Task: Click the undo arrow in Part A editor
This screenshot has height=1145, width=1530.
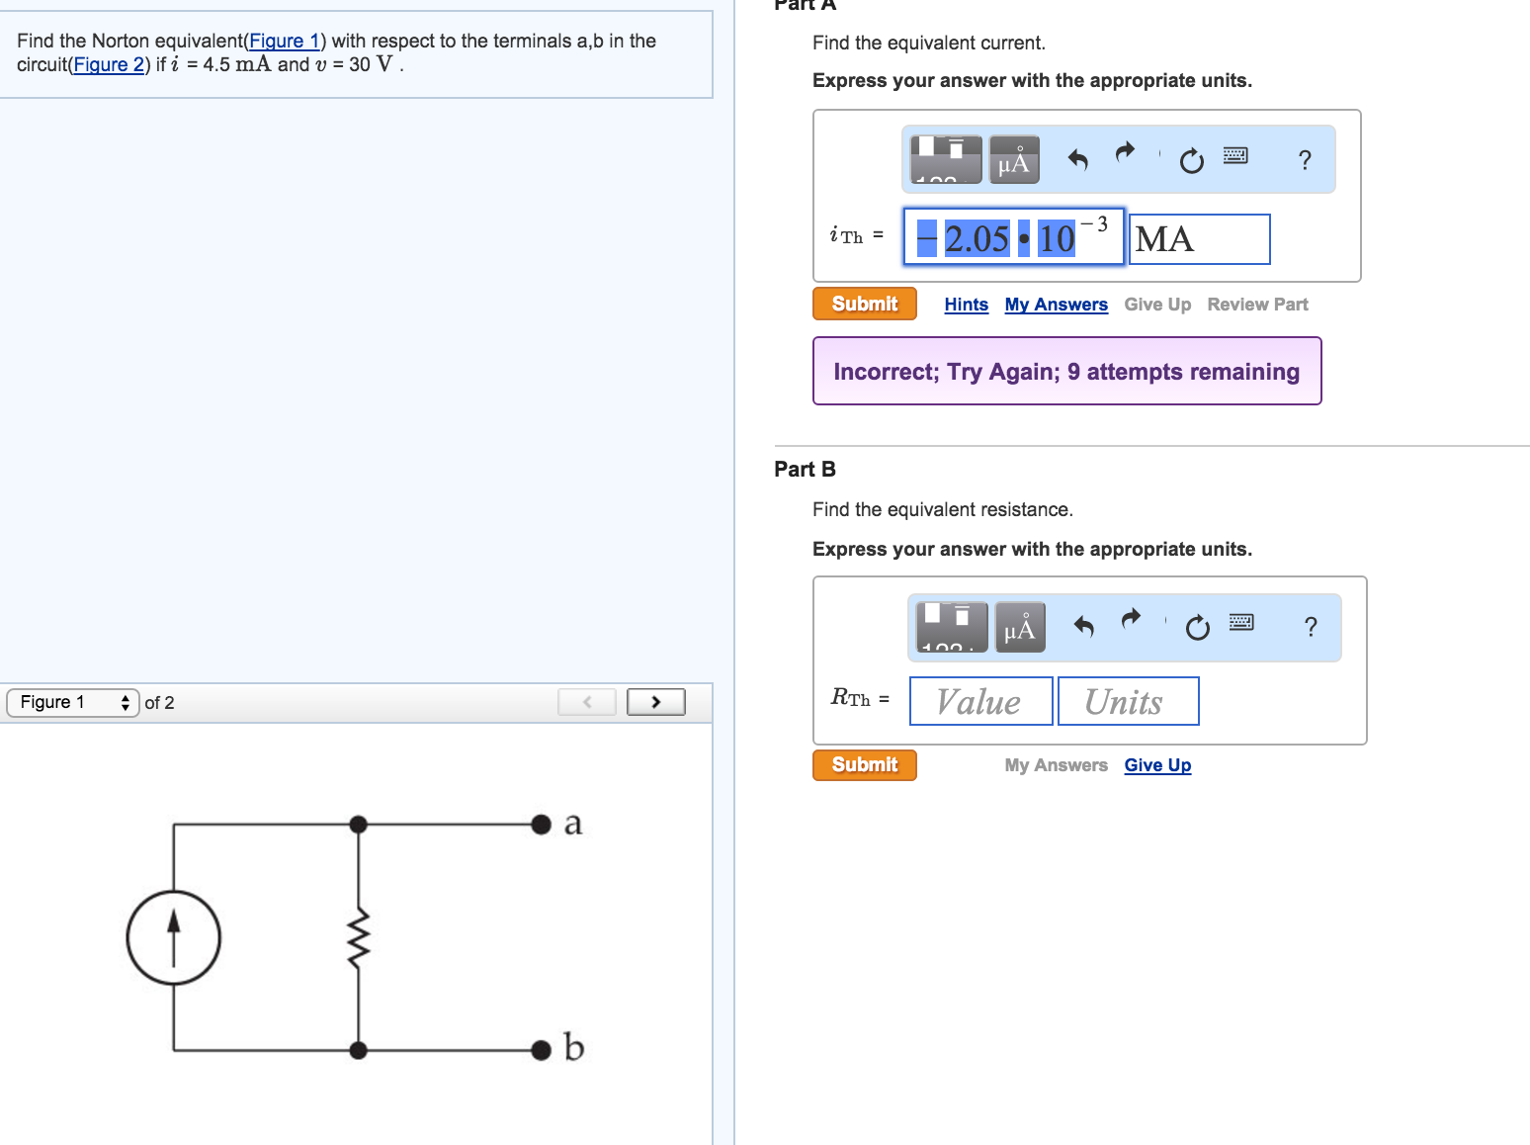Action: click(1077, 156)
